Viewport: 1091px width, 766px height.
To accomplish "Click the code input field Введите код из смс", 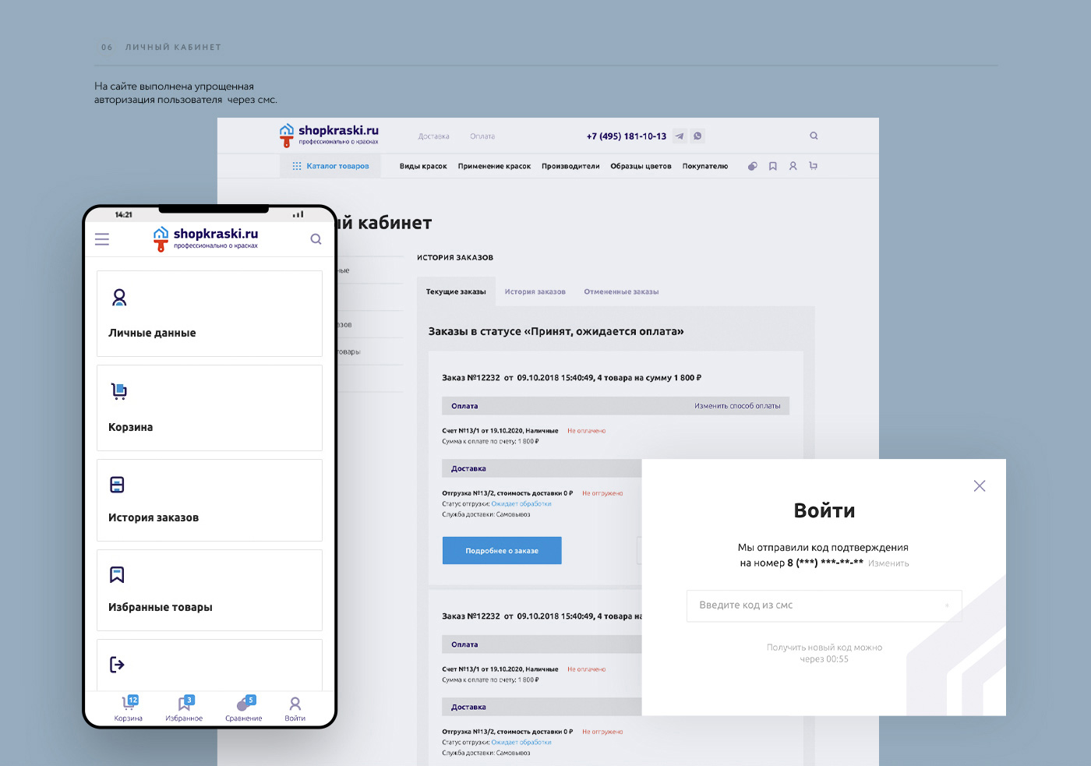I will [x=824, y=605].
